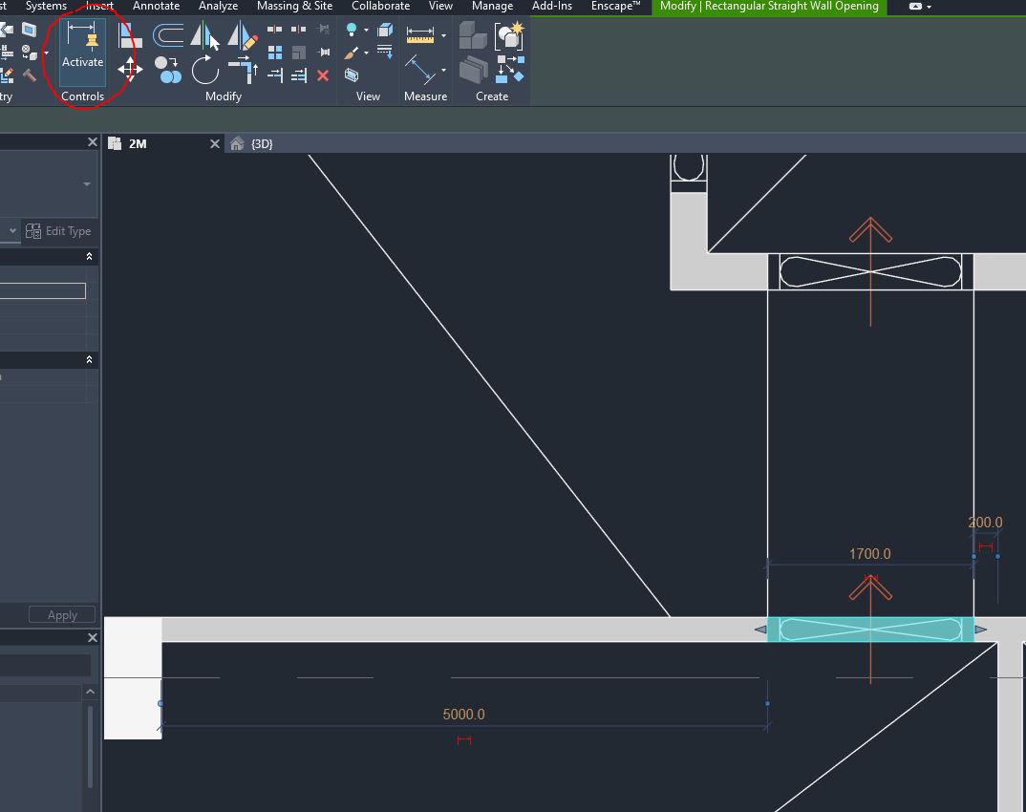
Task: Switch to the 2M view tab
Action: [138, 144]
